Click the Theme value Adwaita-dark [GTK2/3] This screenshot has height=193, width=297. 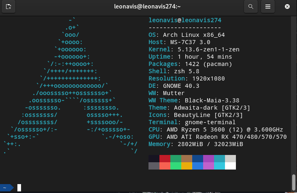(212, 108)
